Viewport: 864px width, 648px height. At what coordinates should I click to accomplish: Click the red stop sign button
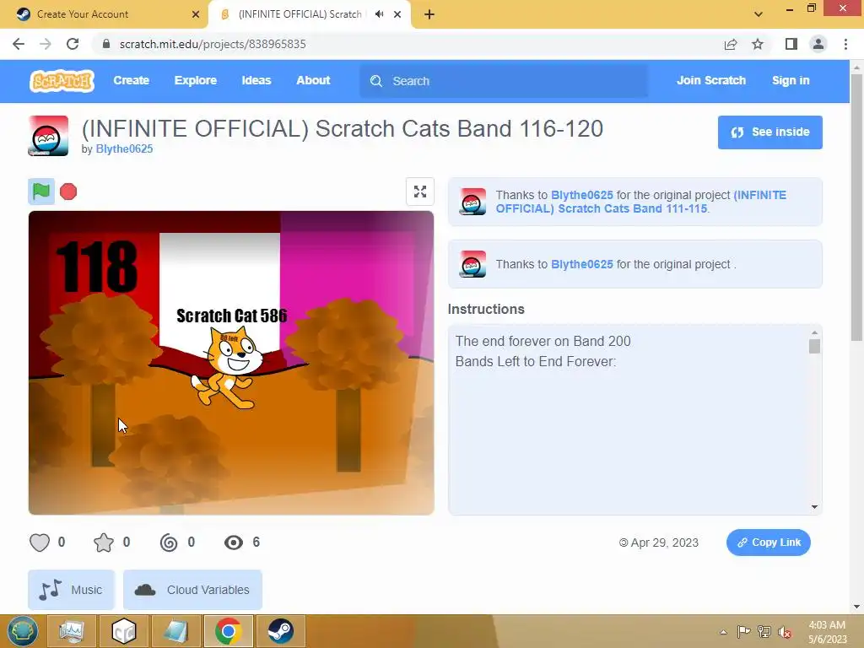[68, 192]
